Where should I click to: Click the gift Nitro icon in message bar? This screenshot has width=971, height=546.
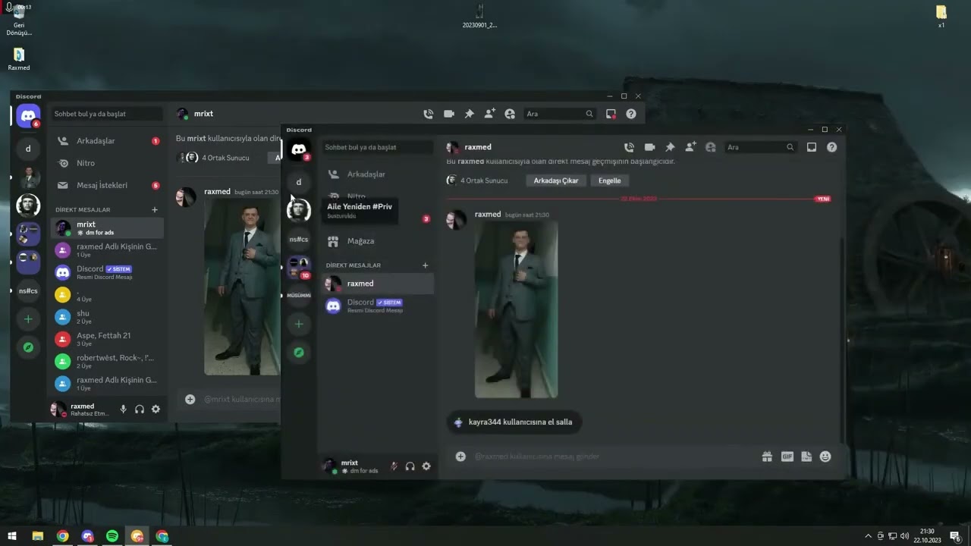[767, 457]
